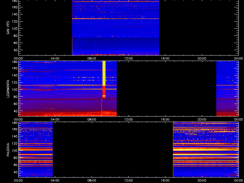The height and width of the screenshot is (183, 244).
Task: Choose the 80 tick on Palehua axis
Action: pos(15,158)
